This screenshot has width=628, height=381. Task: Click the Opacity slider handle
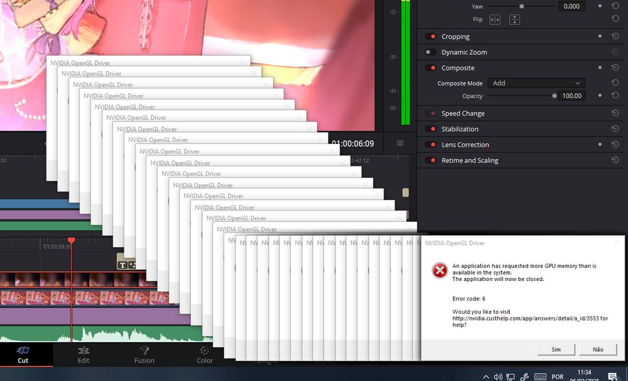pyautogui.click(x=555, y=96)
